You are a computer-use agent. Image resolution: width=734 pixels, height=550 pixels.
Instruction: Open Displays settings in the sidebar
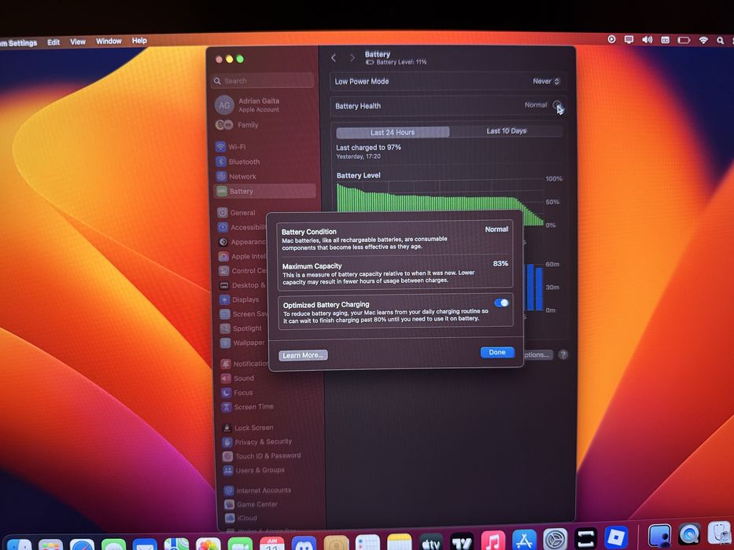tap(239, 300)
